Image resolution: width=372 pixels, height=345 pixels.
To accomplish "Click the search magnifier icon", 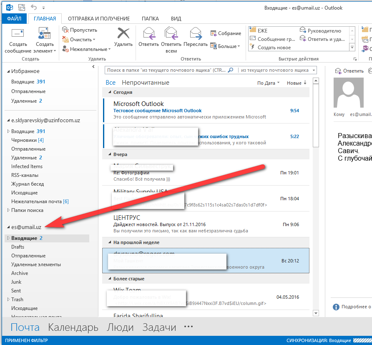I will click(230, 70).
